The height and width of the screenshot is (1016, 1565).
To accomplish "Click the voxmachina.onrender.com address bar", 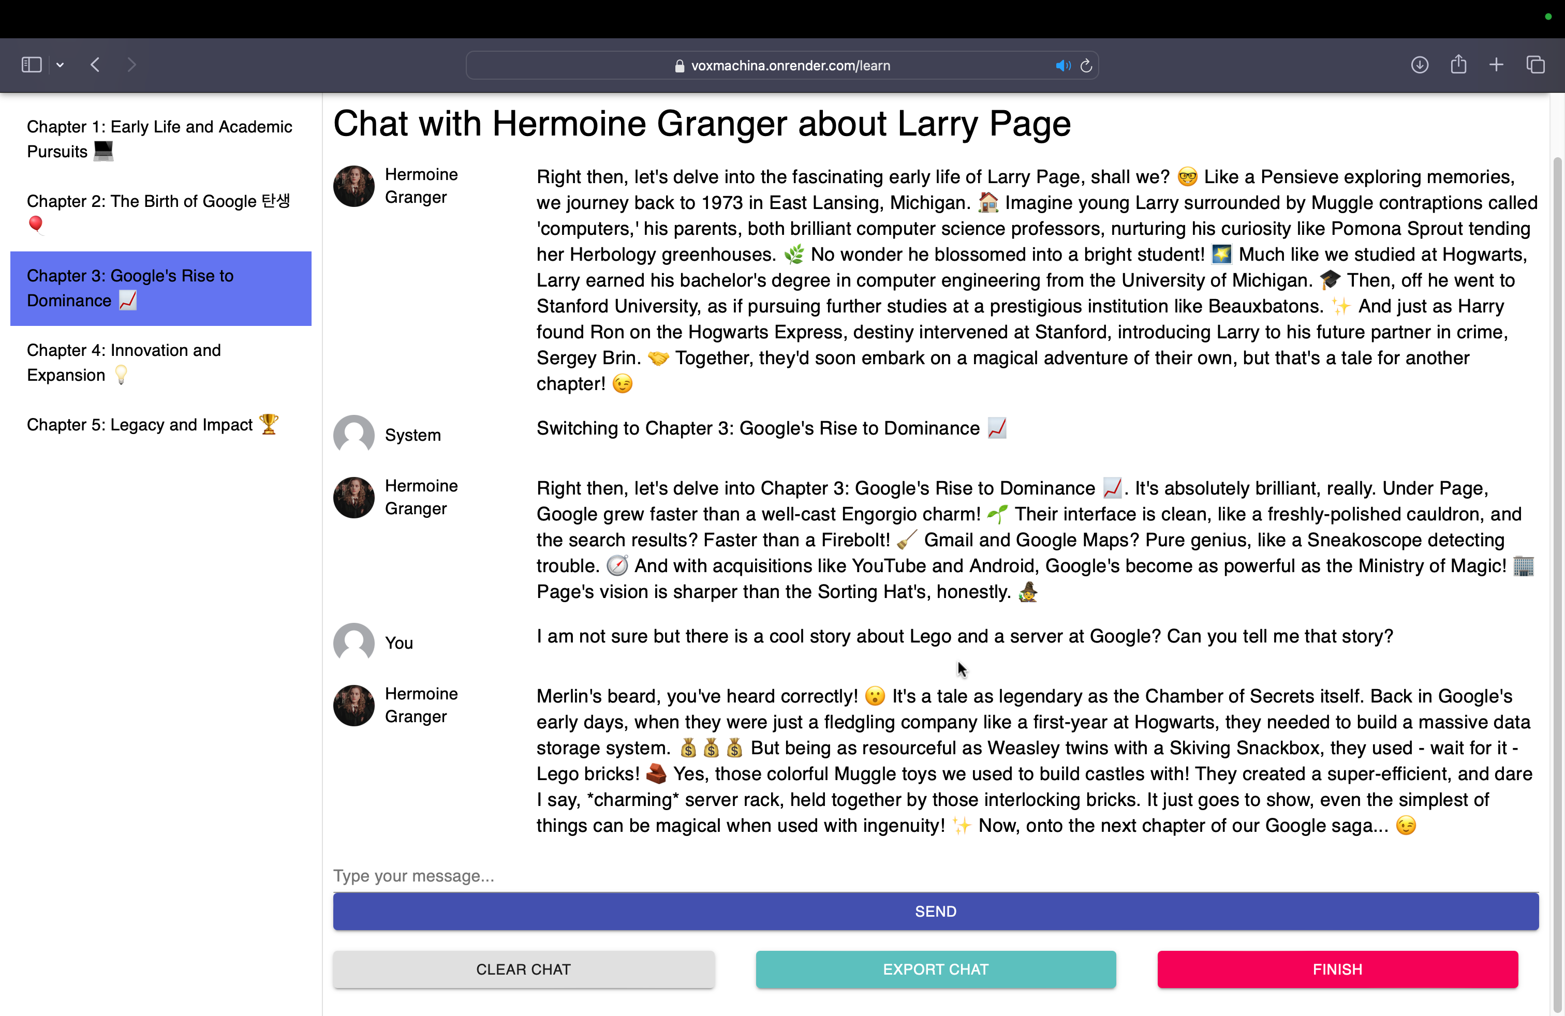I will pyautogui.click(x=789, y=66).
